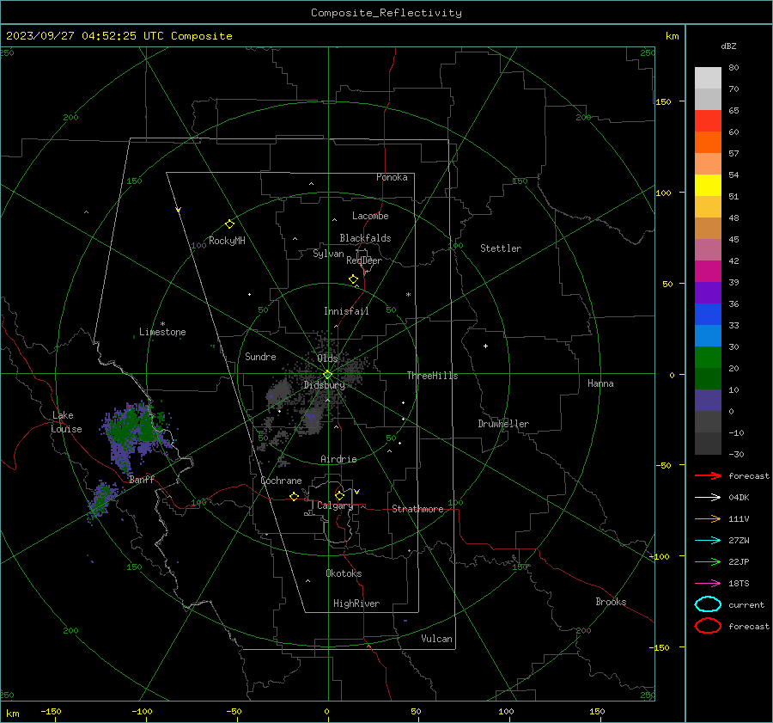Click the Strathmore label
773x723 pixels.
417,509
